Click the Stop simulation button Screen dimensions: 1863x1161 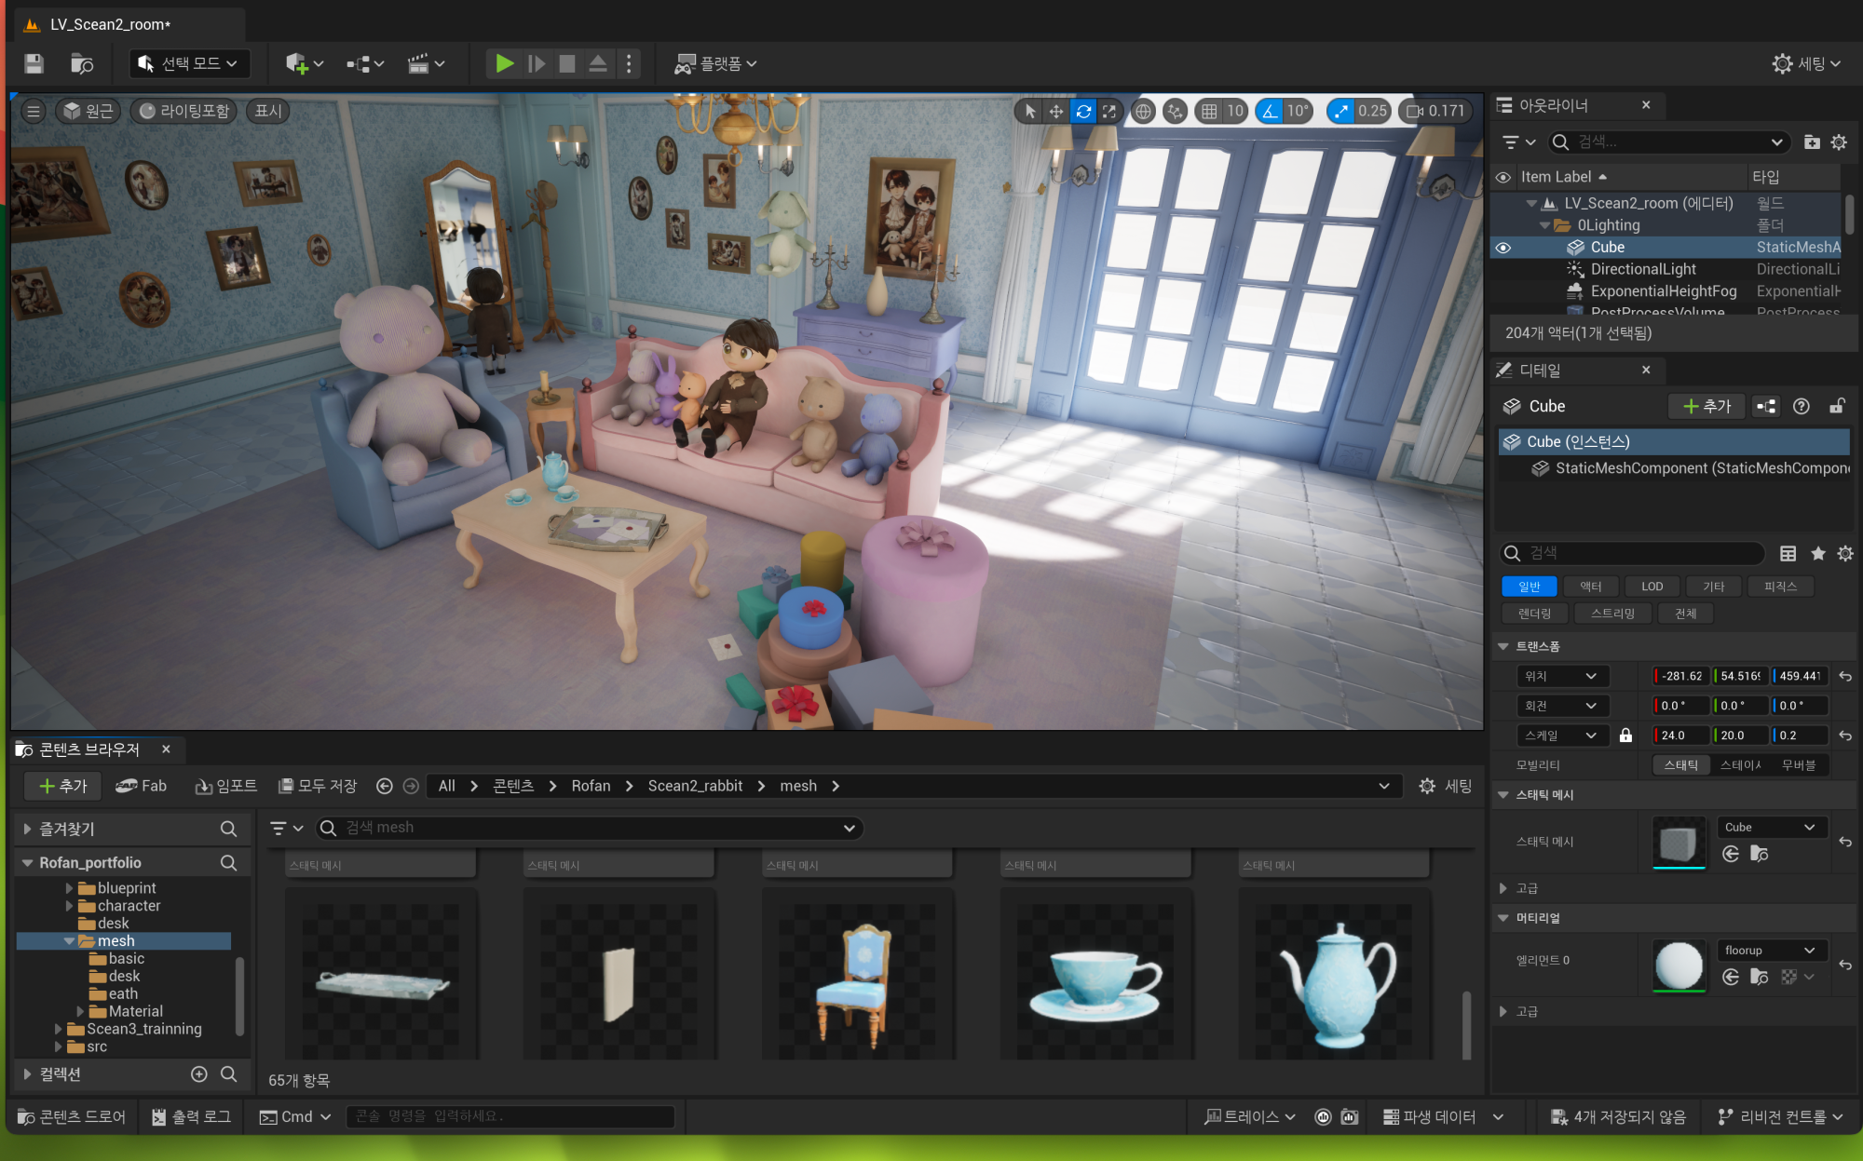(x=566, y=63)
